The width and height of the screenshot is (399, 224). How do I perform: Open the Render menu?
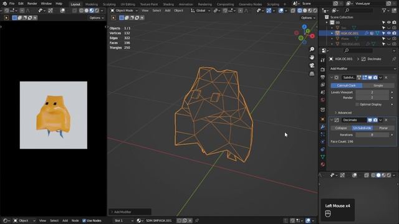tap(32, 4)
